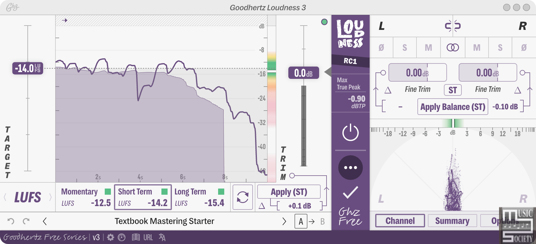The width and height of the screenshot is (536, 244).
Task: Click the Loudness logo
Action: [x=351, y=34]
